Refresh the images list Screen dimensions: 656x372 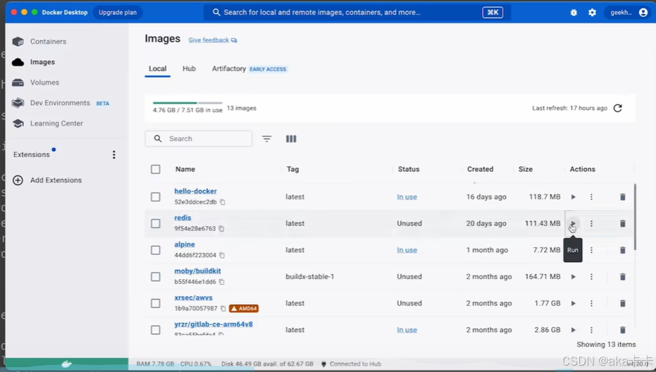[x=617, y=108]
